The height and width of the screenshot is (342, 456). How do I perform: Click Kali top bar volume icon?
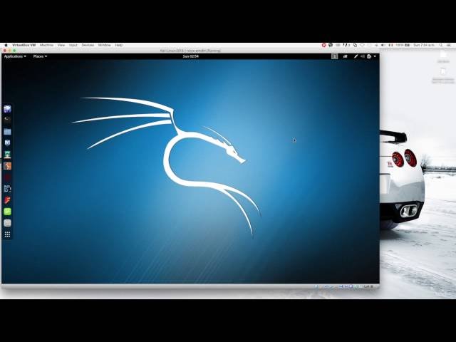[x=363, y=56]
